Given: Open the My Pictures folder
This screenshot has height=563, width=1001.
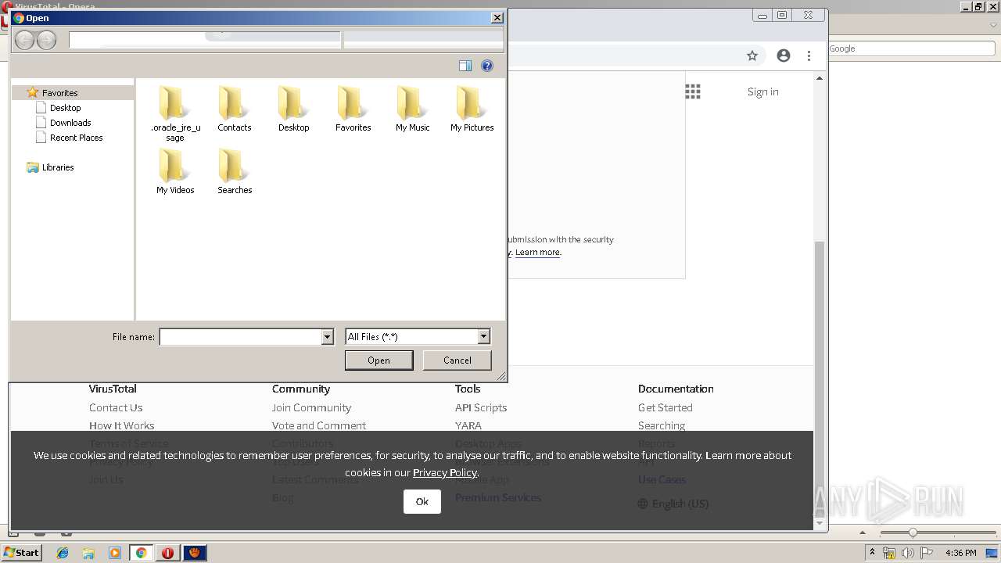Looking at the screenshot, I should point(472,109).
